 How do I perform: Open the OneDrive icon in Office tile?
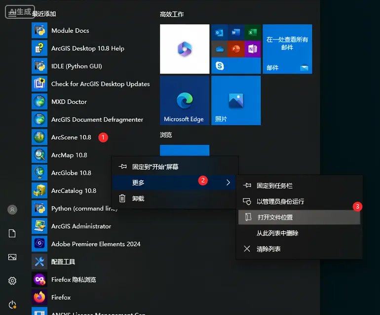tap(219, 49)
